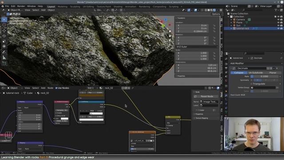Expand the Texture Mapping panel
Image resolution: width=284 pixels, height=160 pixels.
tap(201, 118)
